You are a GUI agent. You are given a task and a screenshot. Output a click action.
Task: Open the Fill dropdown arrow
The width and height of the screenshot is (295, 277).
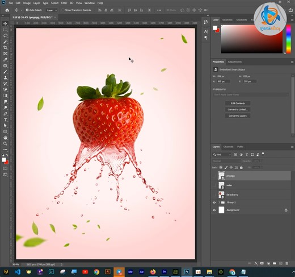coord(262,167)
